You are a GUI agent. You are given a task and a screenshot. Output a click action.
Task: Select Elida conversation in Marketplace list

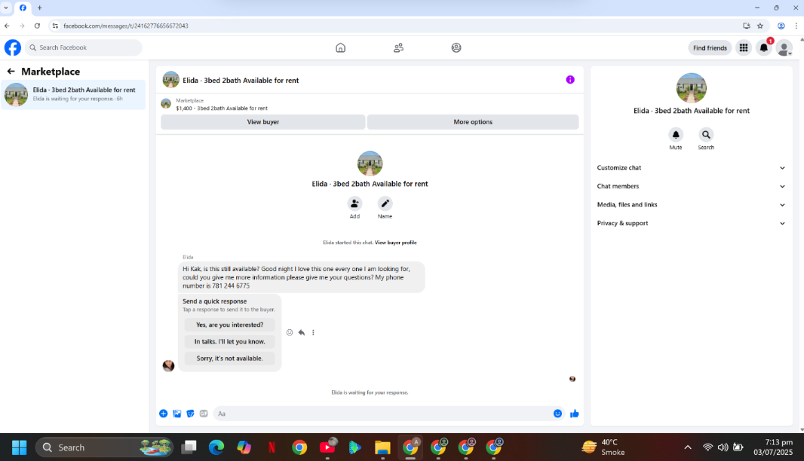[73, 94]
